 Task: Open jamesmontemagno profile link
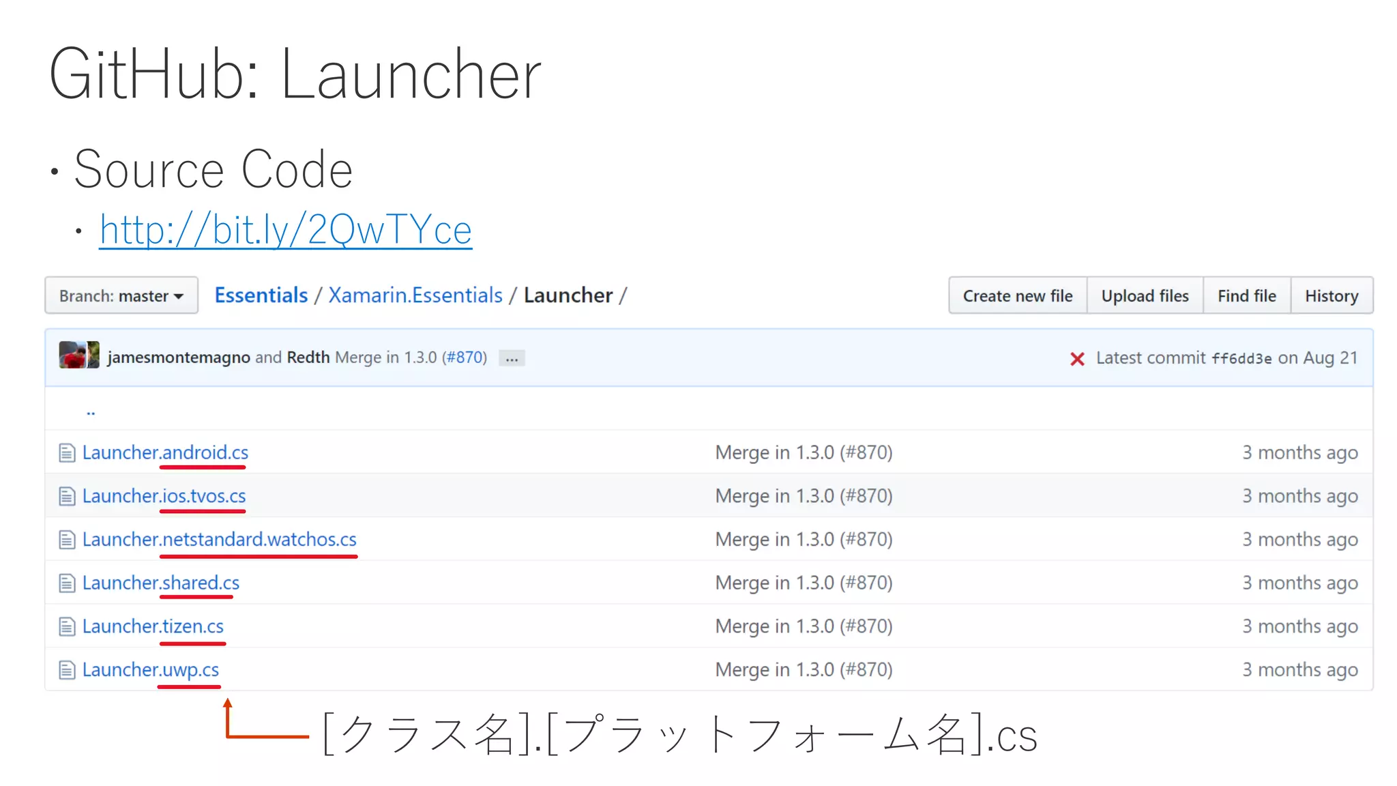179,358
